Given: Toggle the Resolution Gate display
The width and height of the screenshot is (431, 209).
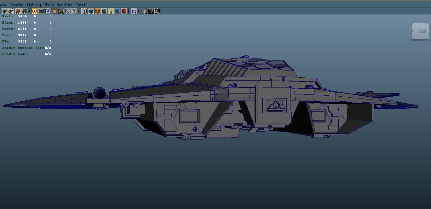Looking at the screenshot, I should coord(48,11).
